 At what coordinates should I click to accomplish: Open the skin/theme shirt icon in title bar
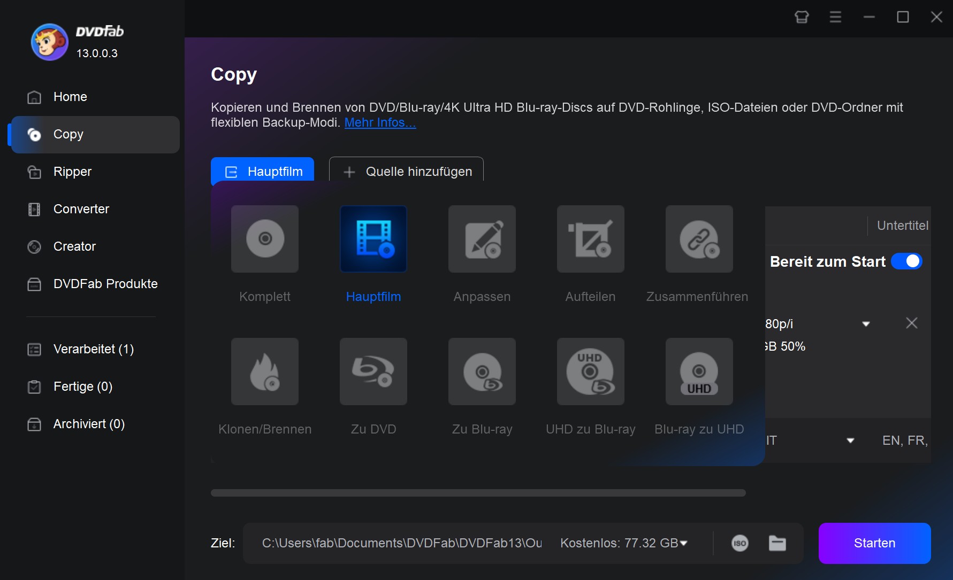pos(802,17)
